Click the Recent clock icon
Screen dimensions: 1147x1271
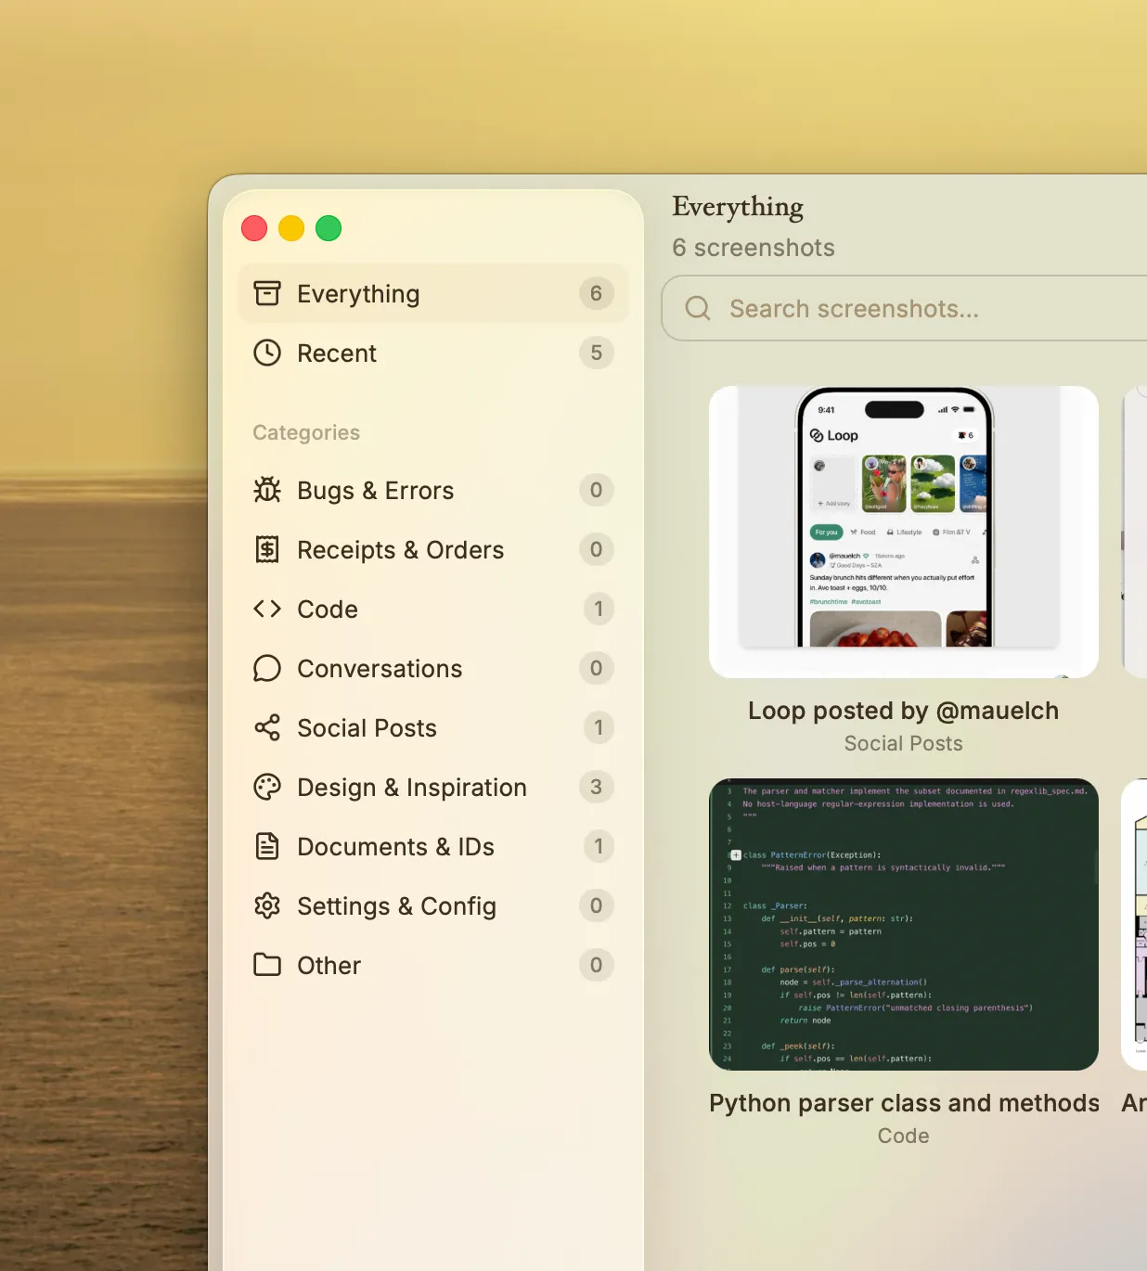[x=267, y=353]
